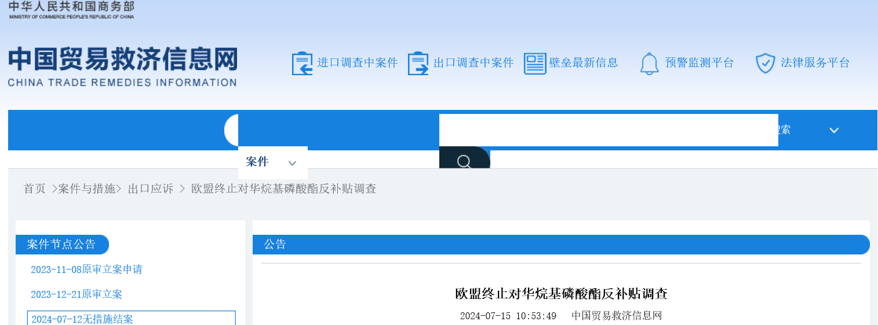Open 预警监测平台 link
This screenshot has width=878, height=325.
tap(700, 63)
